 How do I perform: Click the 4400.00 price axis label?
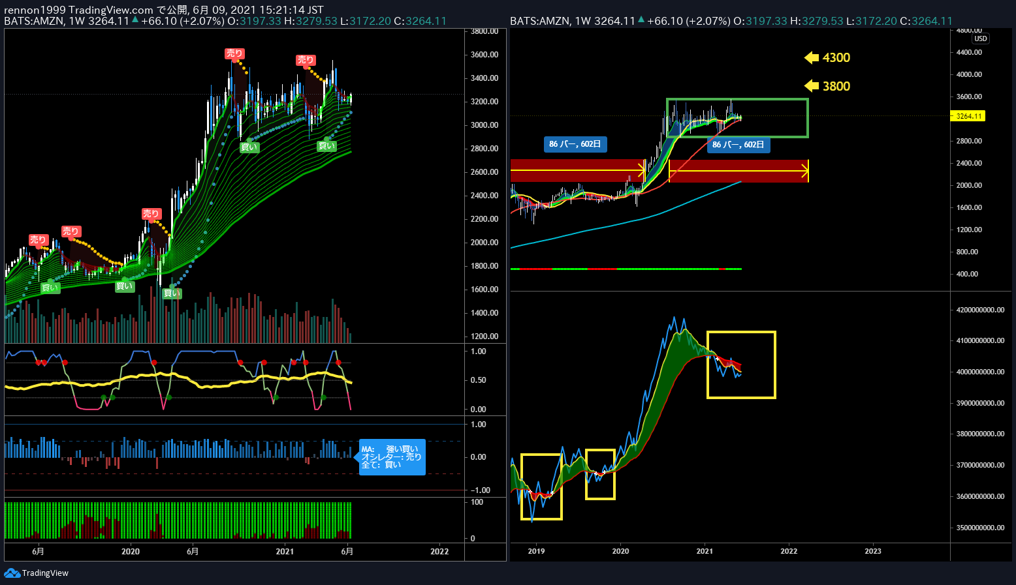click(x=969, y=52)
